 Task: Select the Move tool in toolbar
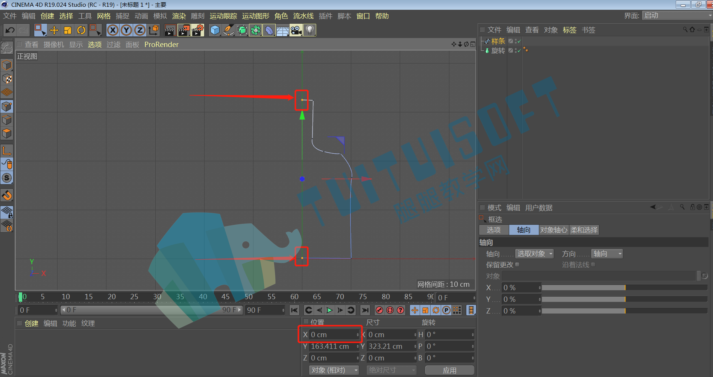tap(54, 30)
